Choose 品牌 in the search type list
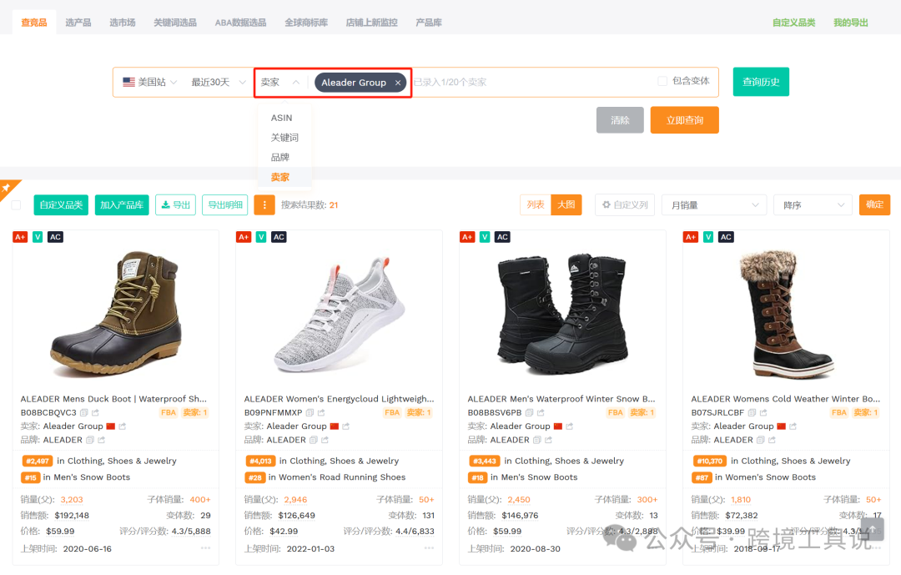 click(279, 157)
